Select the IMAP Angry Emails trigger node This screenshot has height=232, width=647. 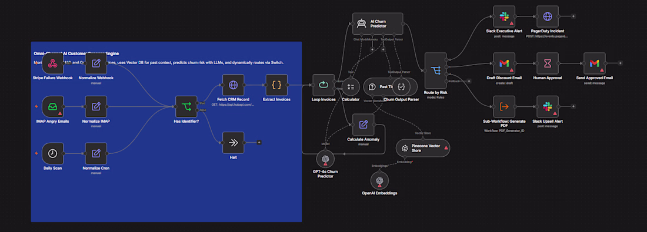(x=52, y=107)
